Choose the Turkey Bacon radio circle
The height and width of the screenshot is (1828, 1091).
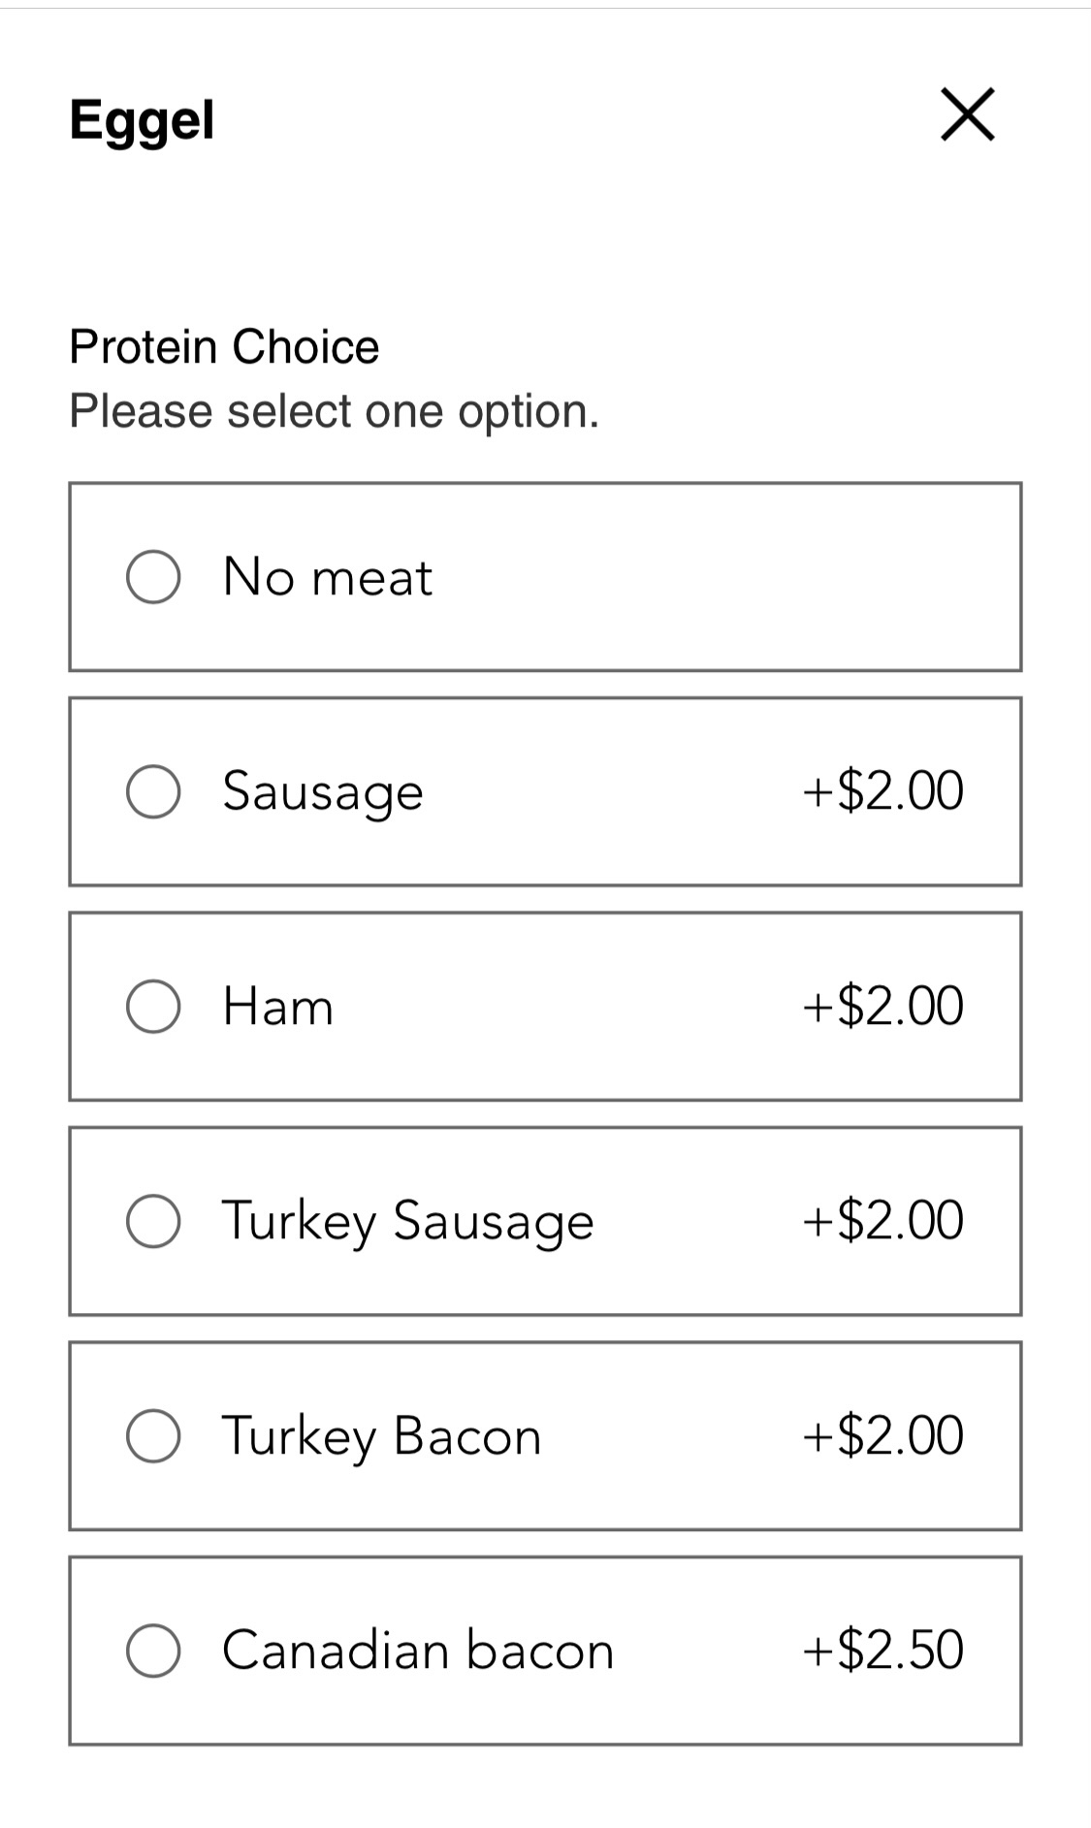coord(153,1436)
